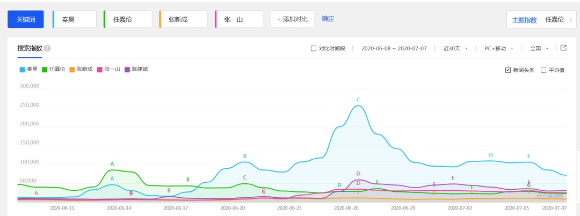Open the PC+移动 device dropdown
Screen dimensions: 580x216
pyautogui.click(x=498, y=48)
